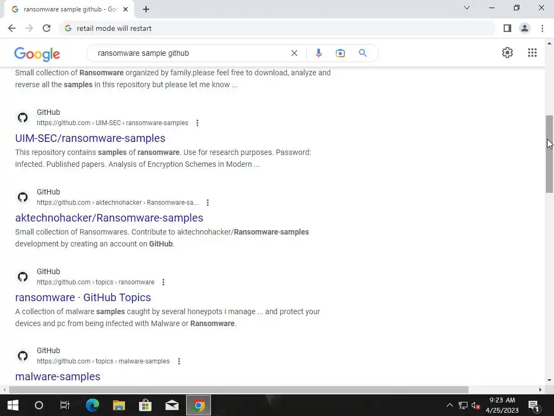The image size is (554, 416).
Task: Search by image using the camera icon
Action: (x=340, y=53)
